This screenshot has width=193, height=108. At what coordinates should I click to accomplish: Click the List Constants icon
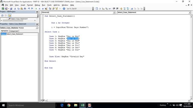pyautogui.click(x=100, y=9)
